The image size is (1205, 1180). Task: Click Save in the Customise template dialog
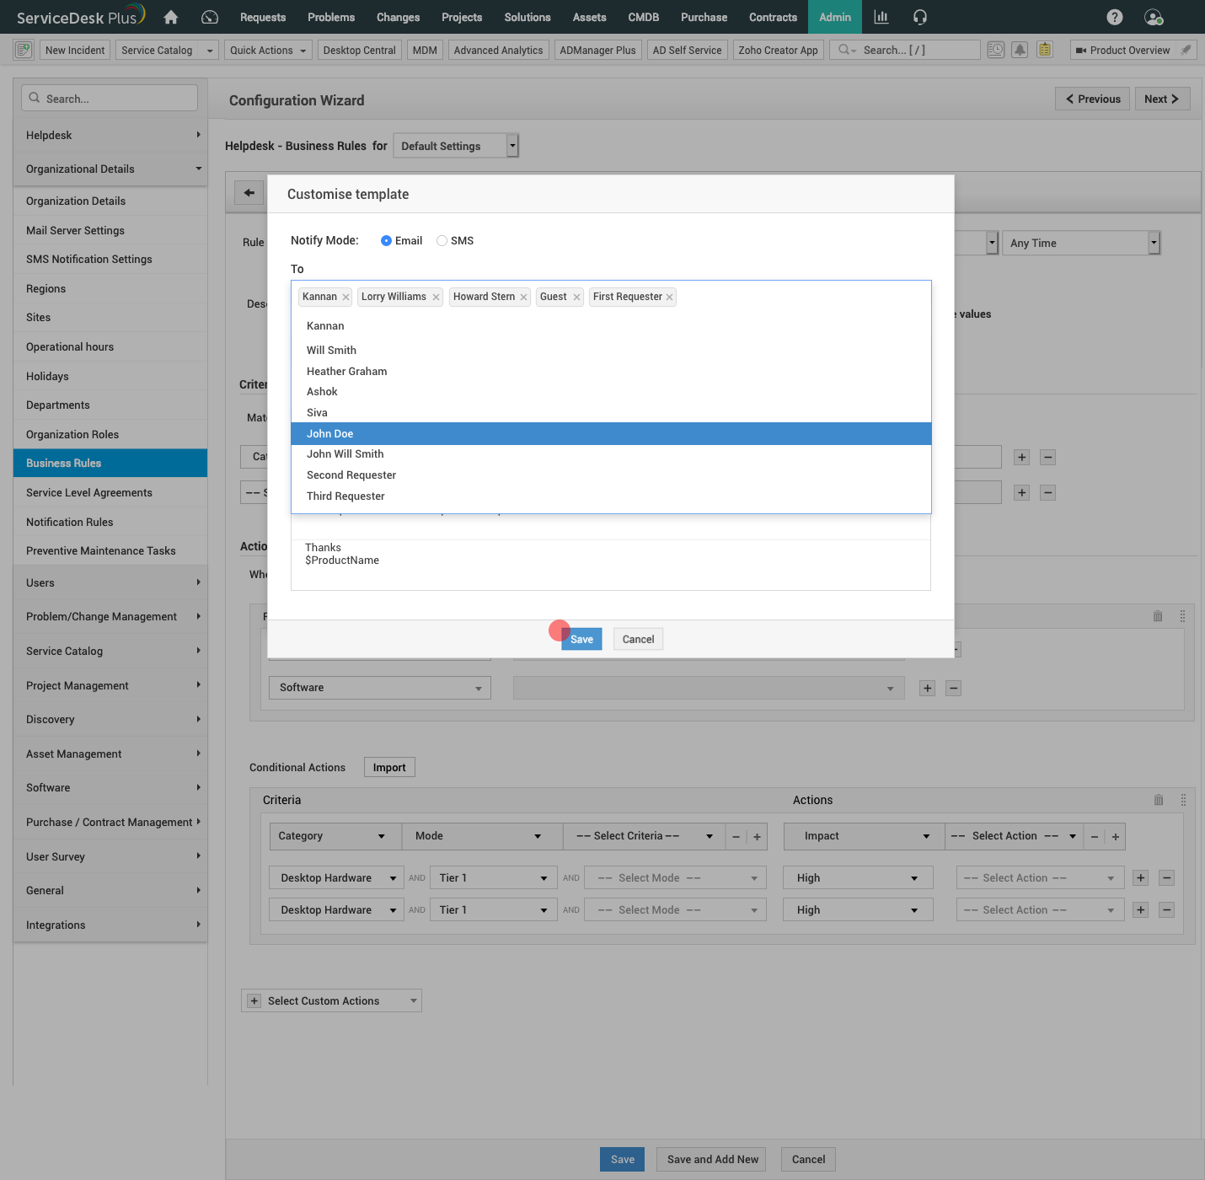pos(581,639)
